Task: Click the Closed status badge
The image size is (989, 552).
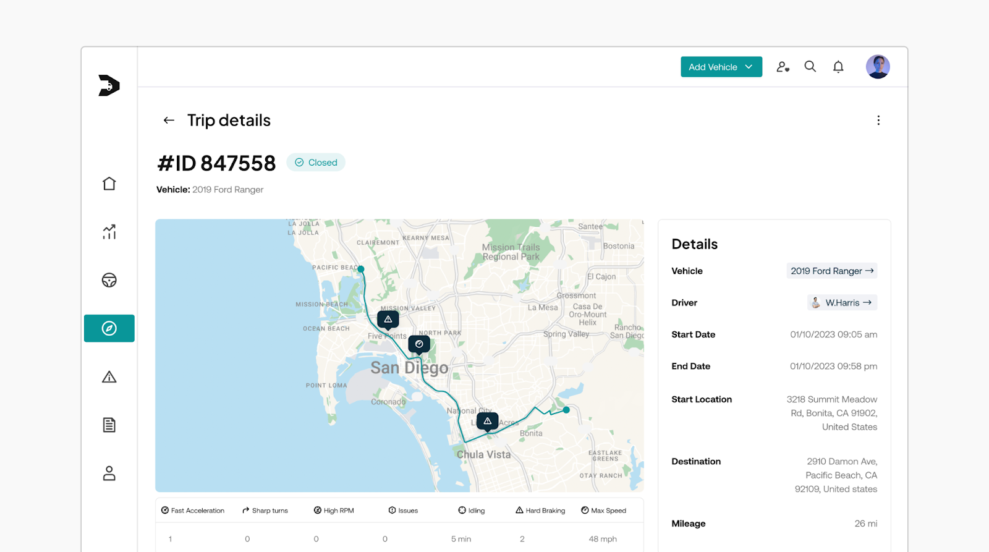Action: coord(316,163)
